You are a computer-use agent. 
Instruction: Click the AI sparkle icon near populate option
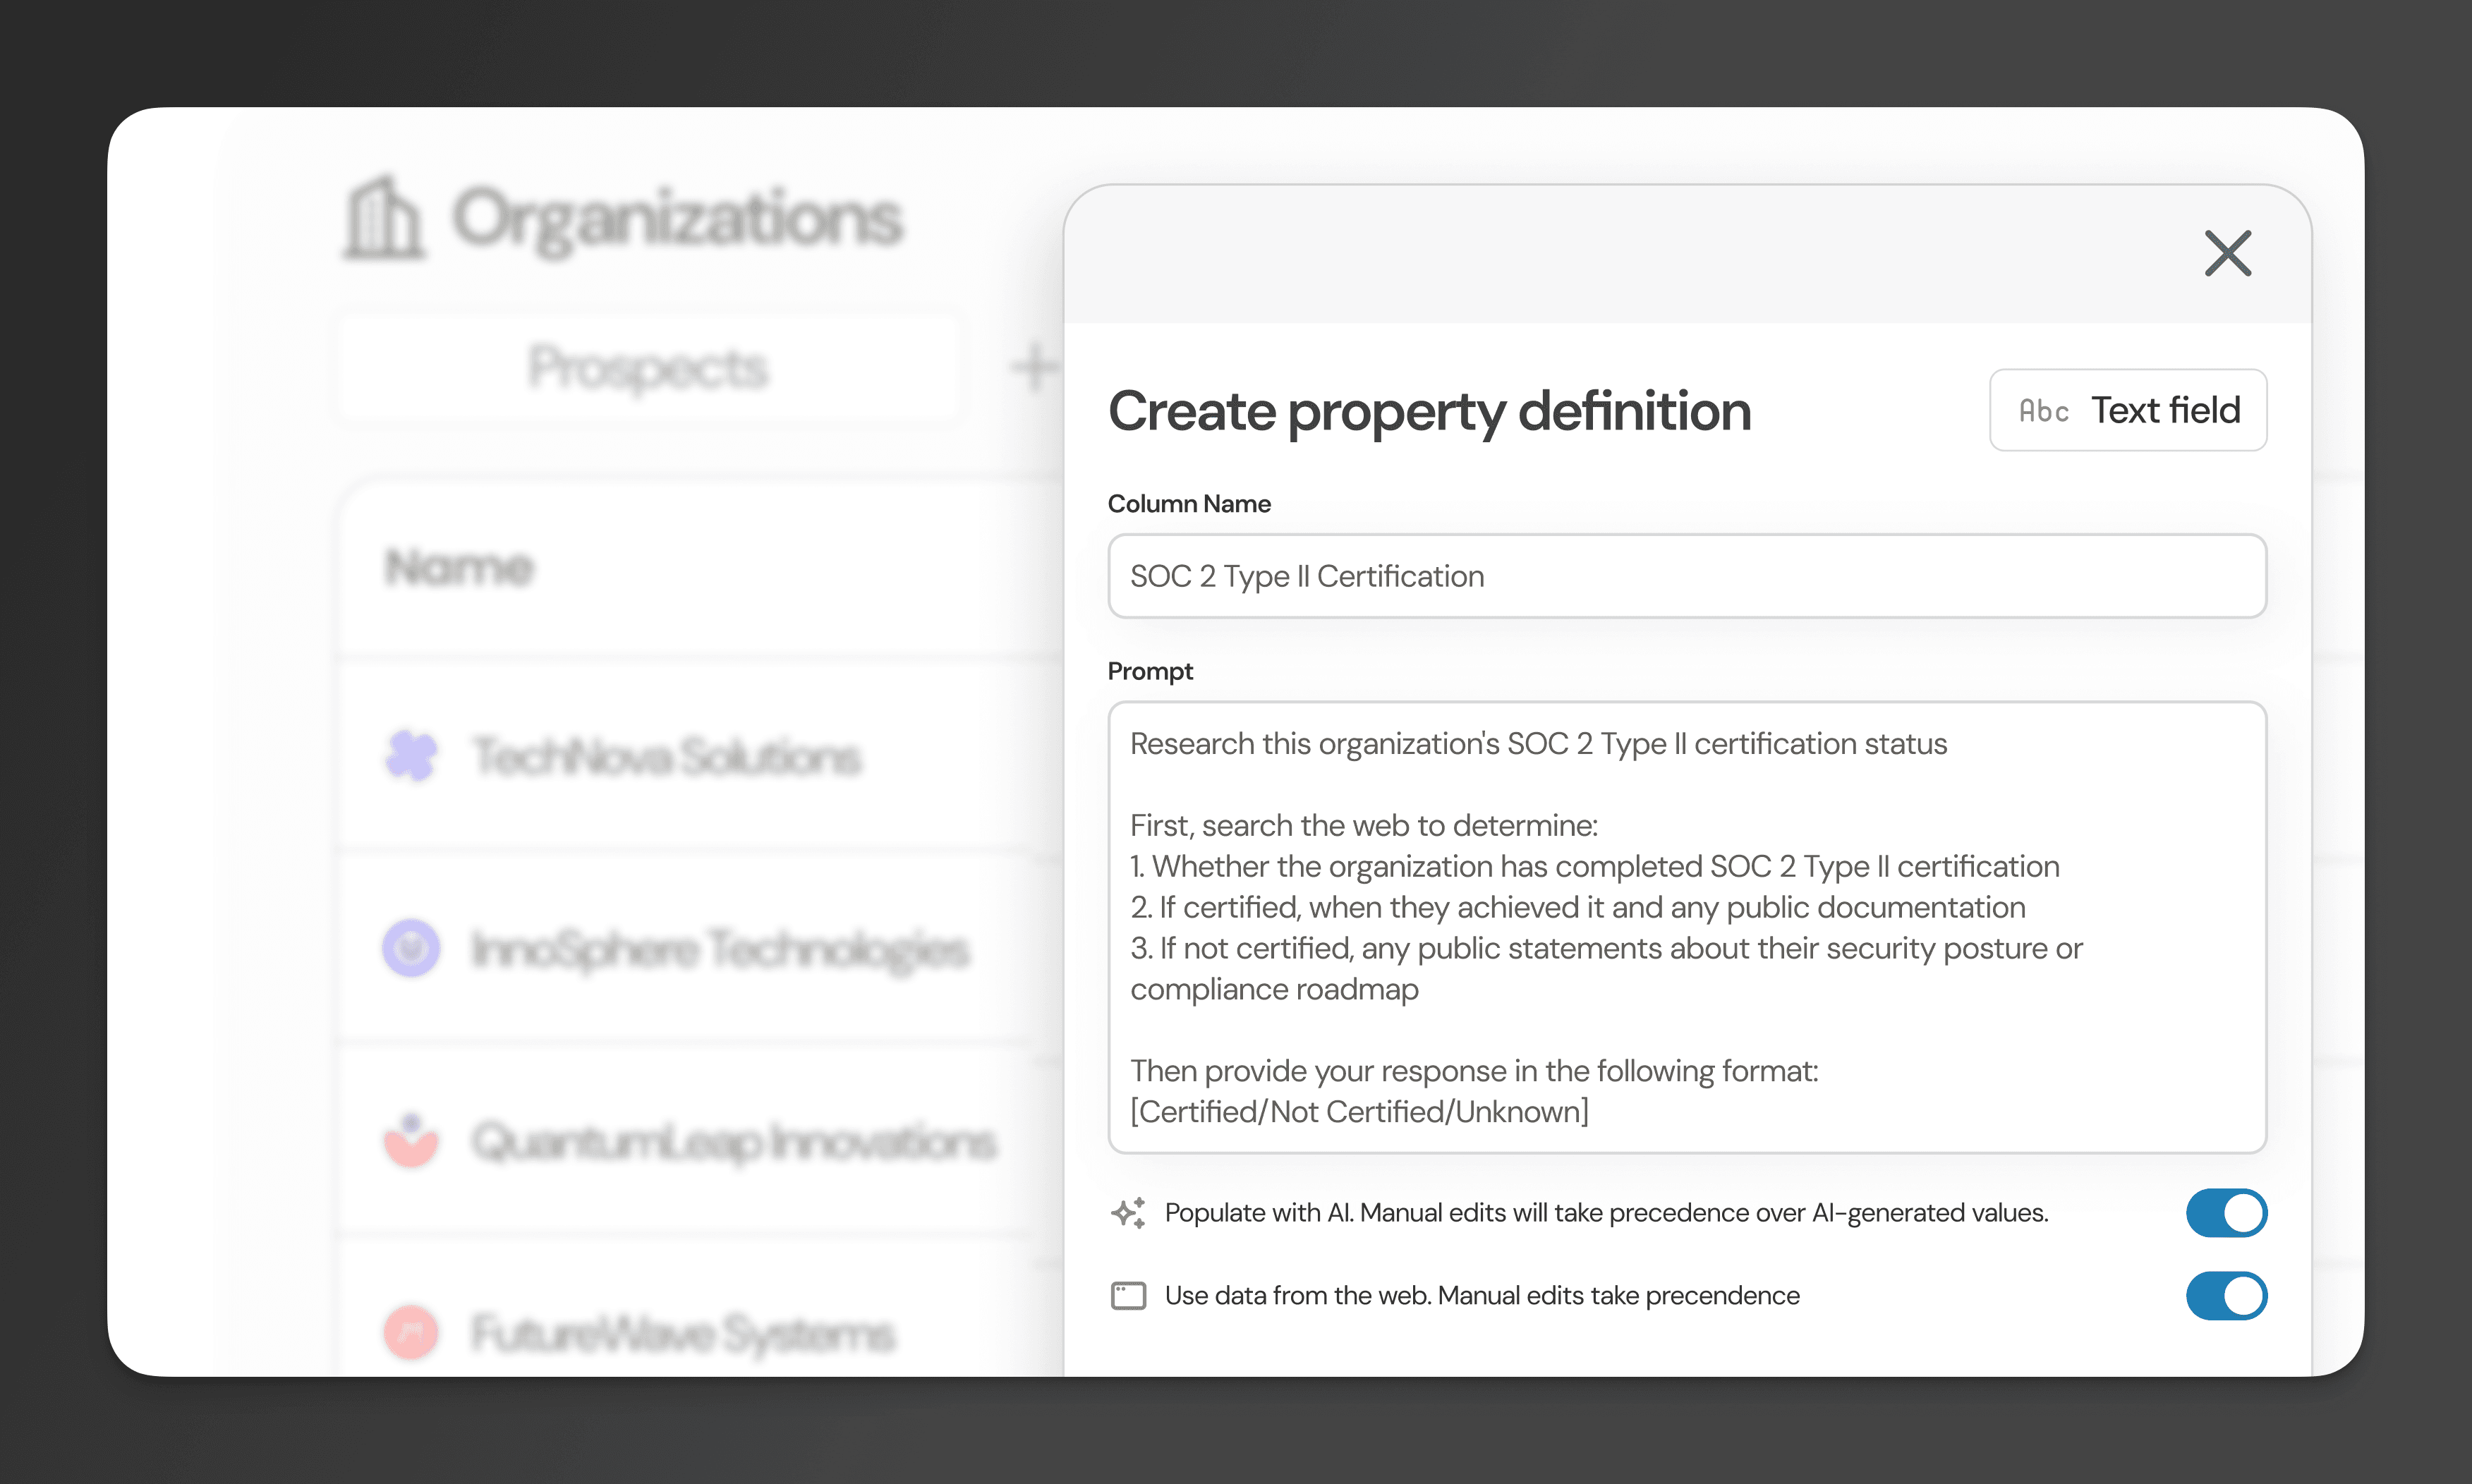pos(1128,1212)
